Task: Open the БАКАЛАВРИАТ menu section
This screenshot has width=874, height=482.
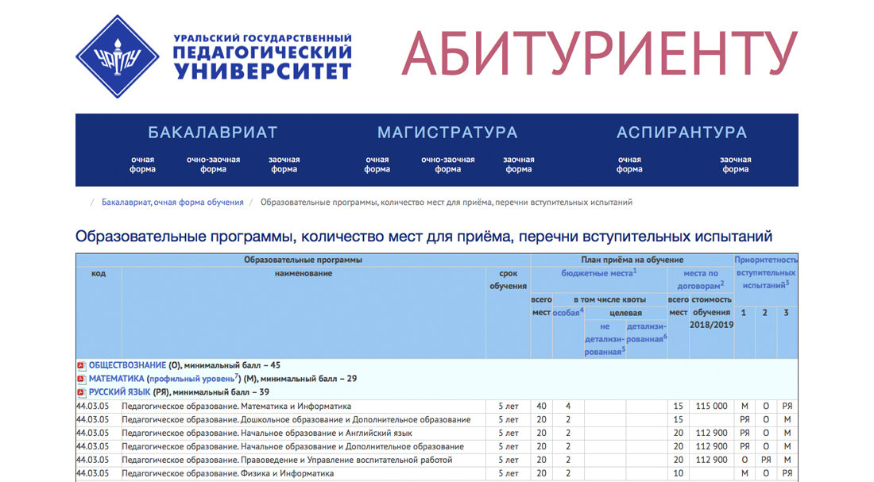Action: (211, 132)
